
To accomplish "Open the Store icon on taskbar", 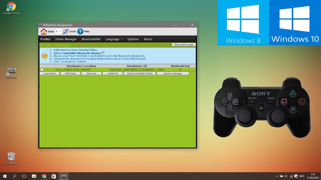I will click(54, 176).
